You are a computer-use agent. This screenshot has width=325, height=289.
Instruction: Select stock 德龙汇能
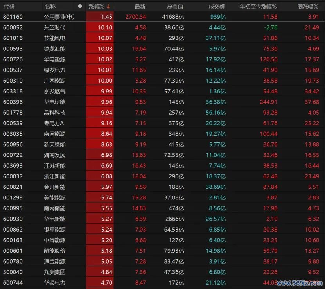(54, 49)
